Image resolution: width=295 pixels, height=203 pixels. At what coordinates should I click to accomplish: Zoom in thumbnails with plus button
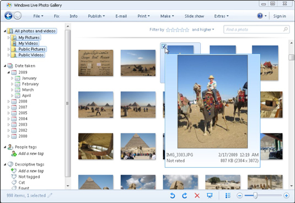pyautogui.click(x=286, y=196)
